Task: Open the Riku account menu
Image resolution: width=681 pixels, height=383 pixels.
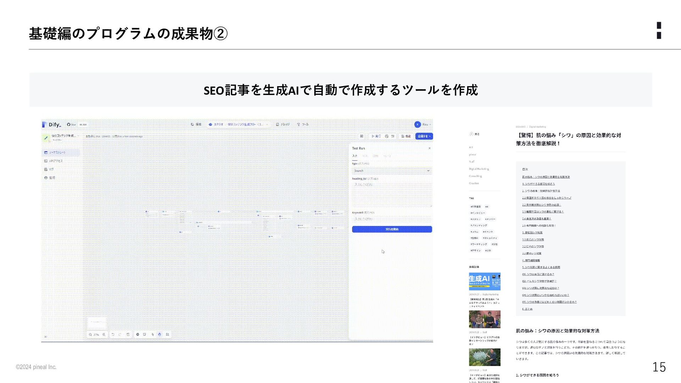Action: click(423, 124)
